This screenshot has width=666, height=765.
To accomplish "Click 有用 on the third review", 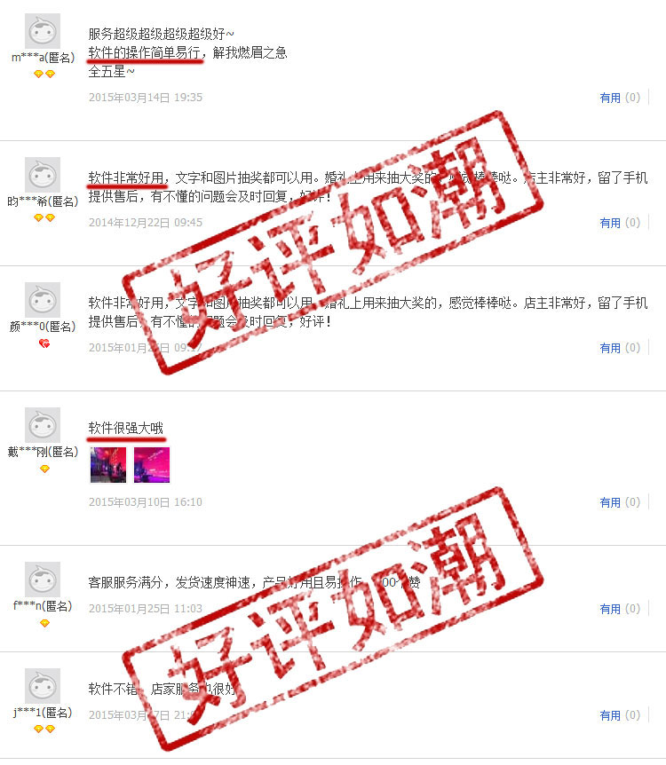I will 610,348.
